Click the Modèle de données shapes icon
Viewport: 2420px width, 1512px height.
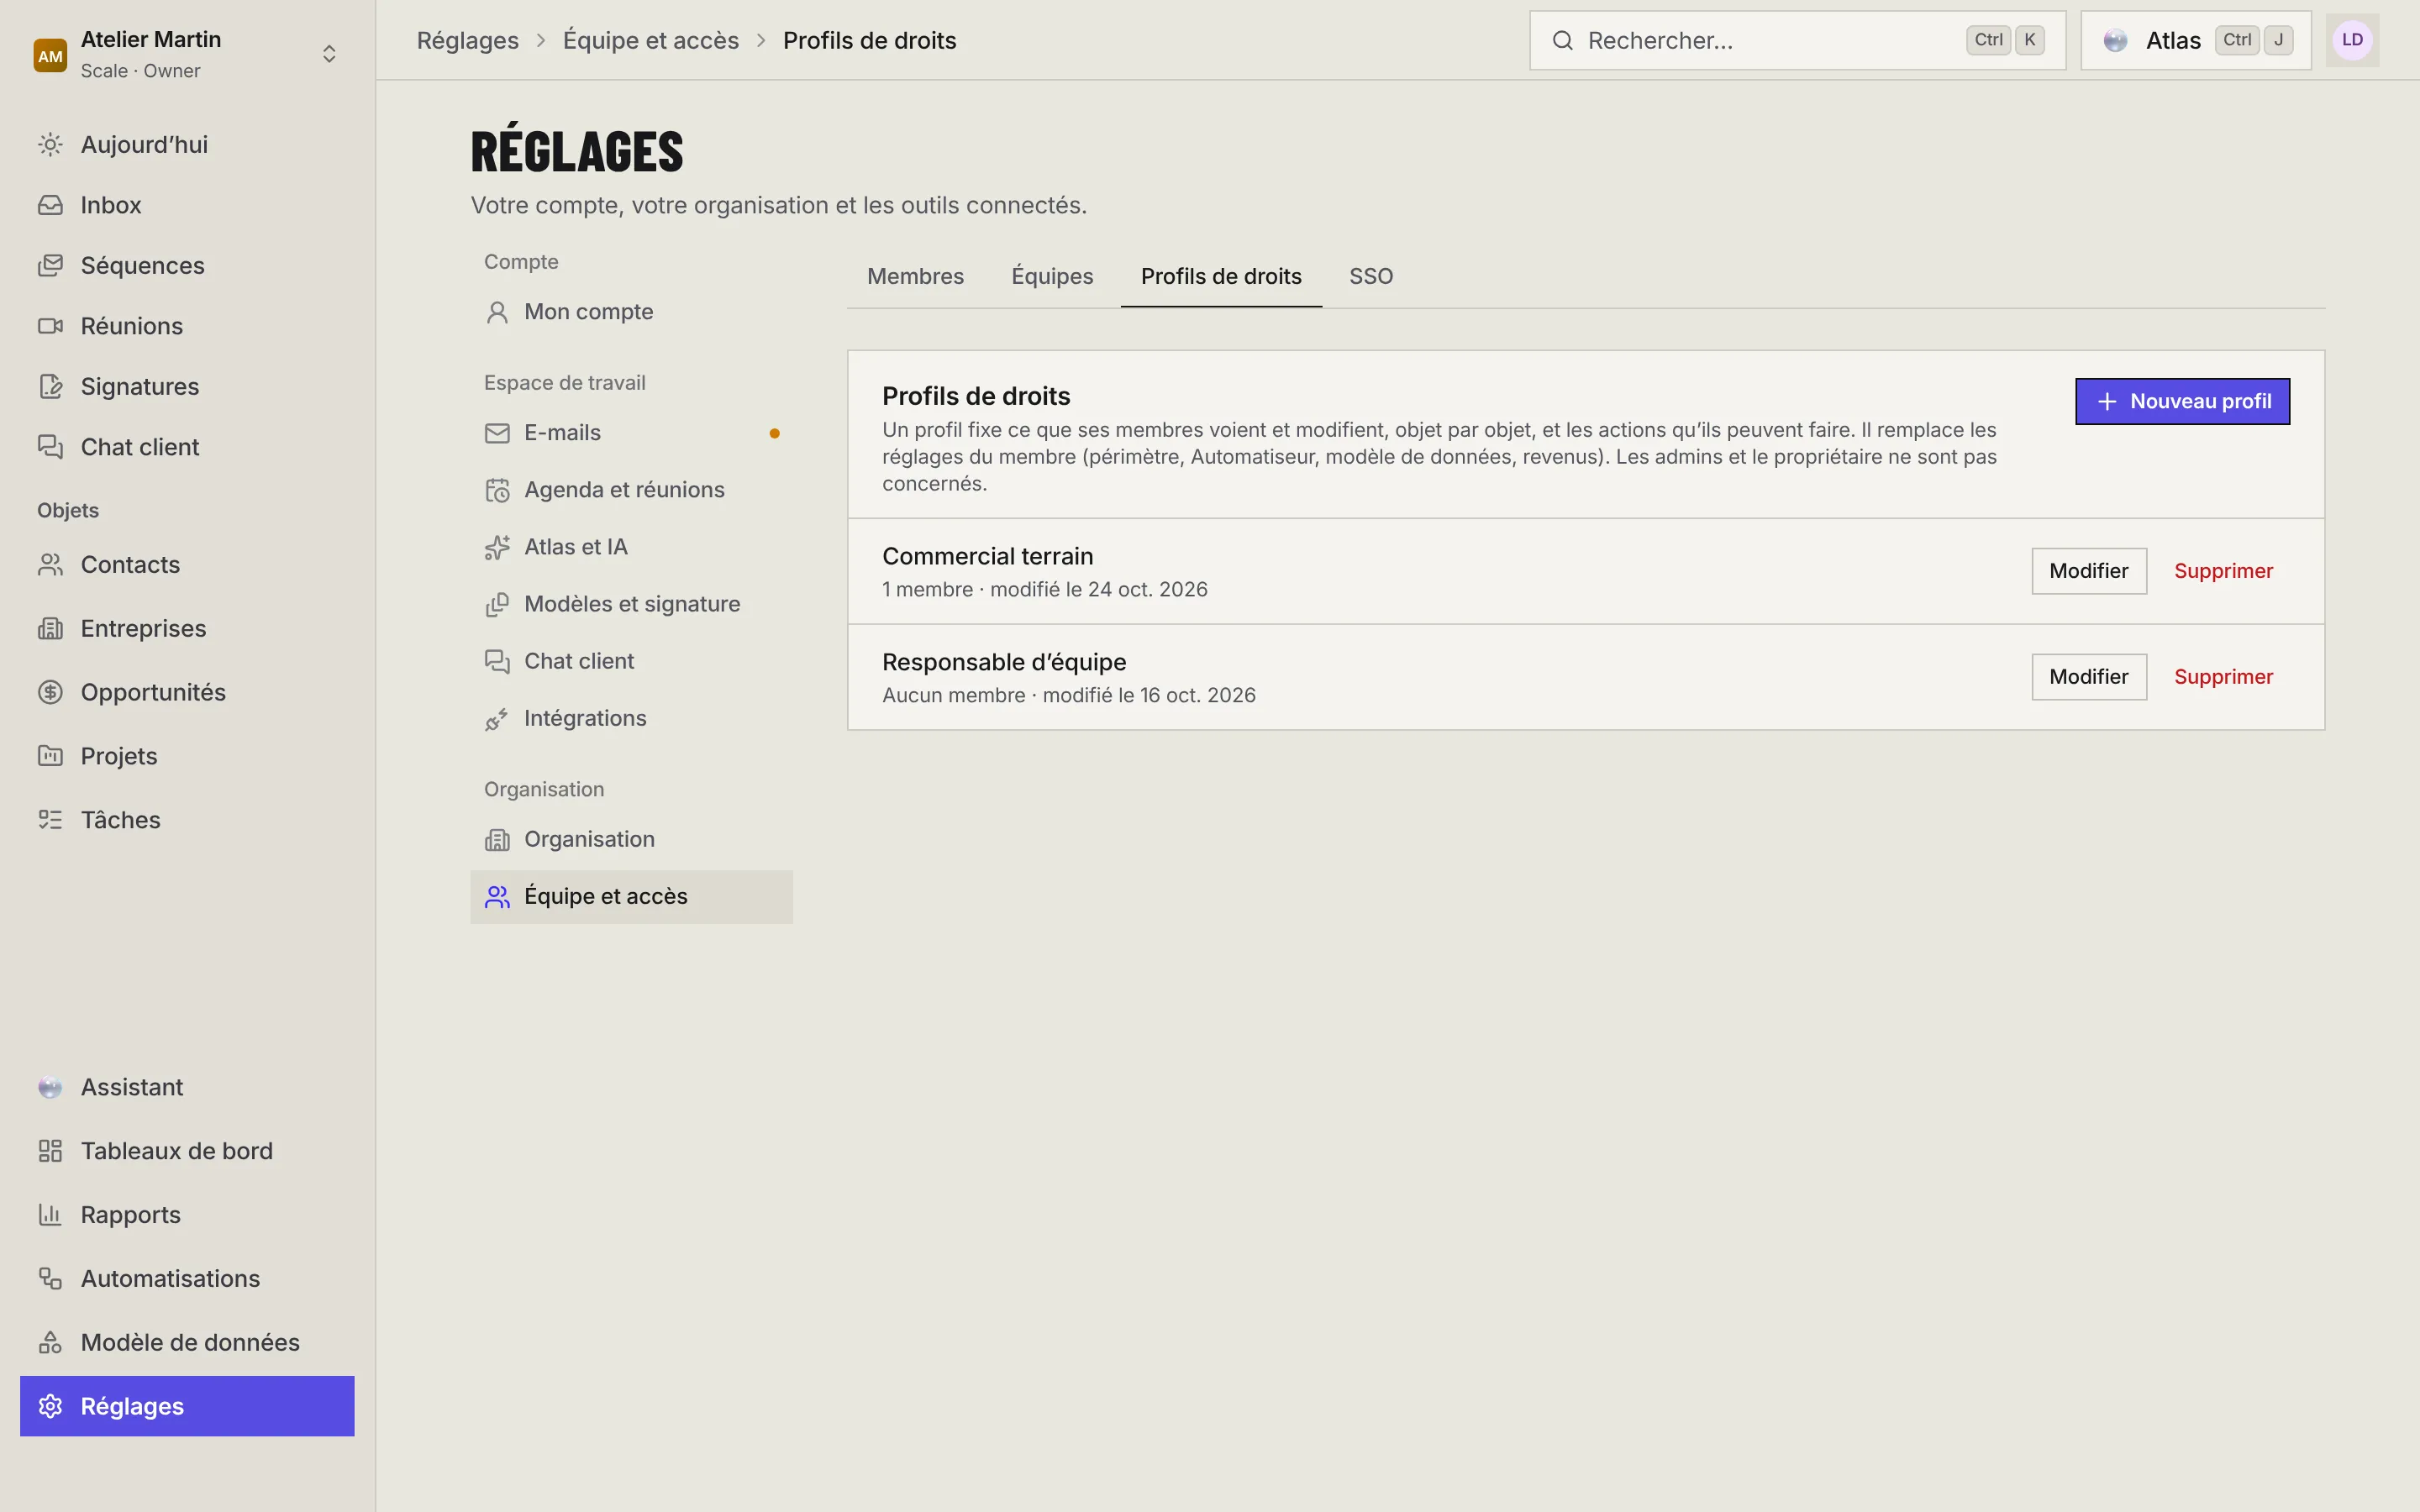point(50,1343)
